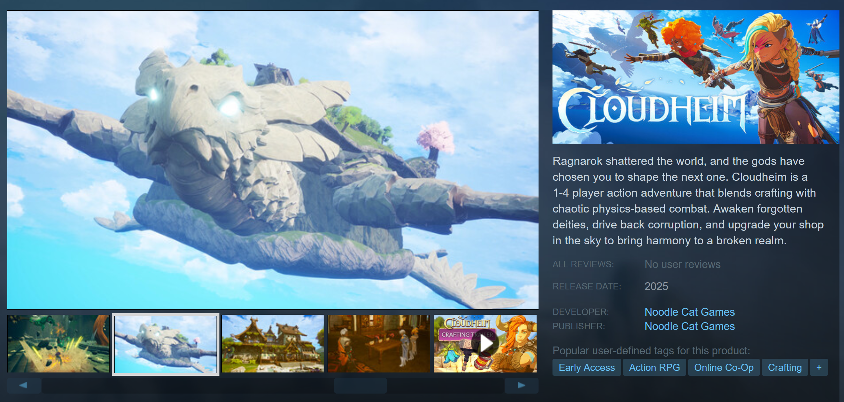Click the thumbnail strip scrollbar handle
This screenshot has width=844, height=402.
point(360,385)
